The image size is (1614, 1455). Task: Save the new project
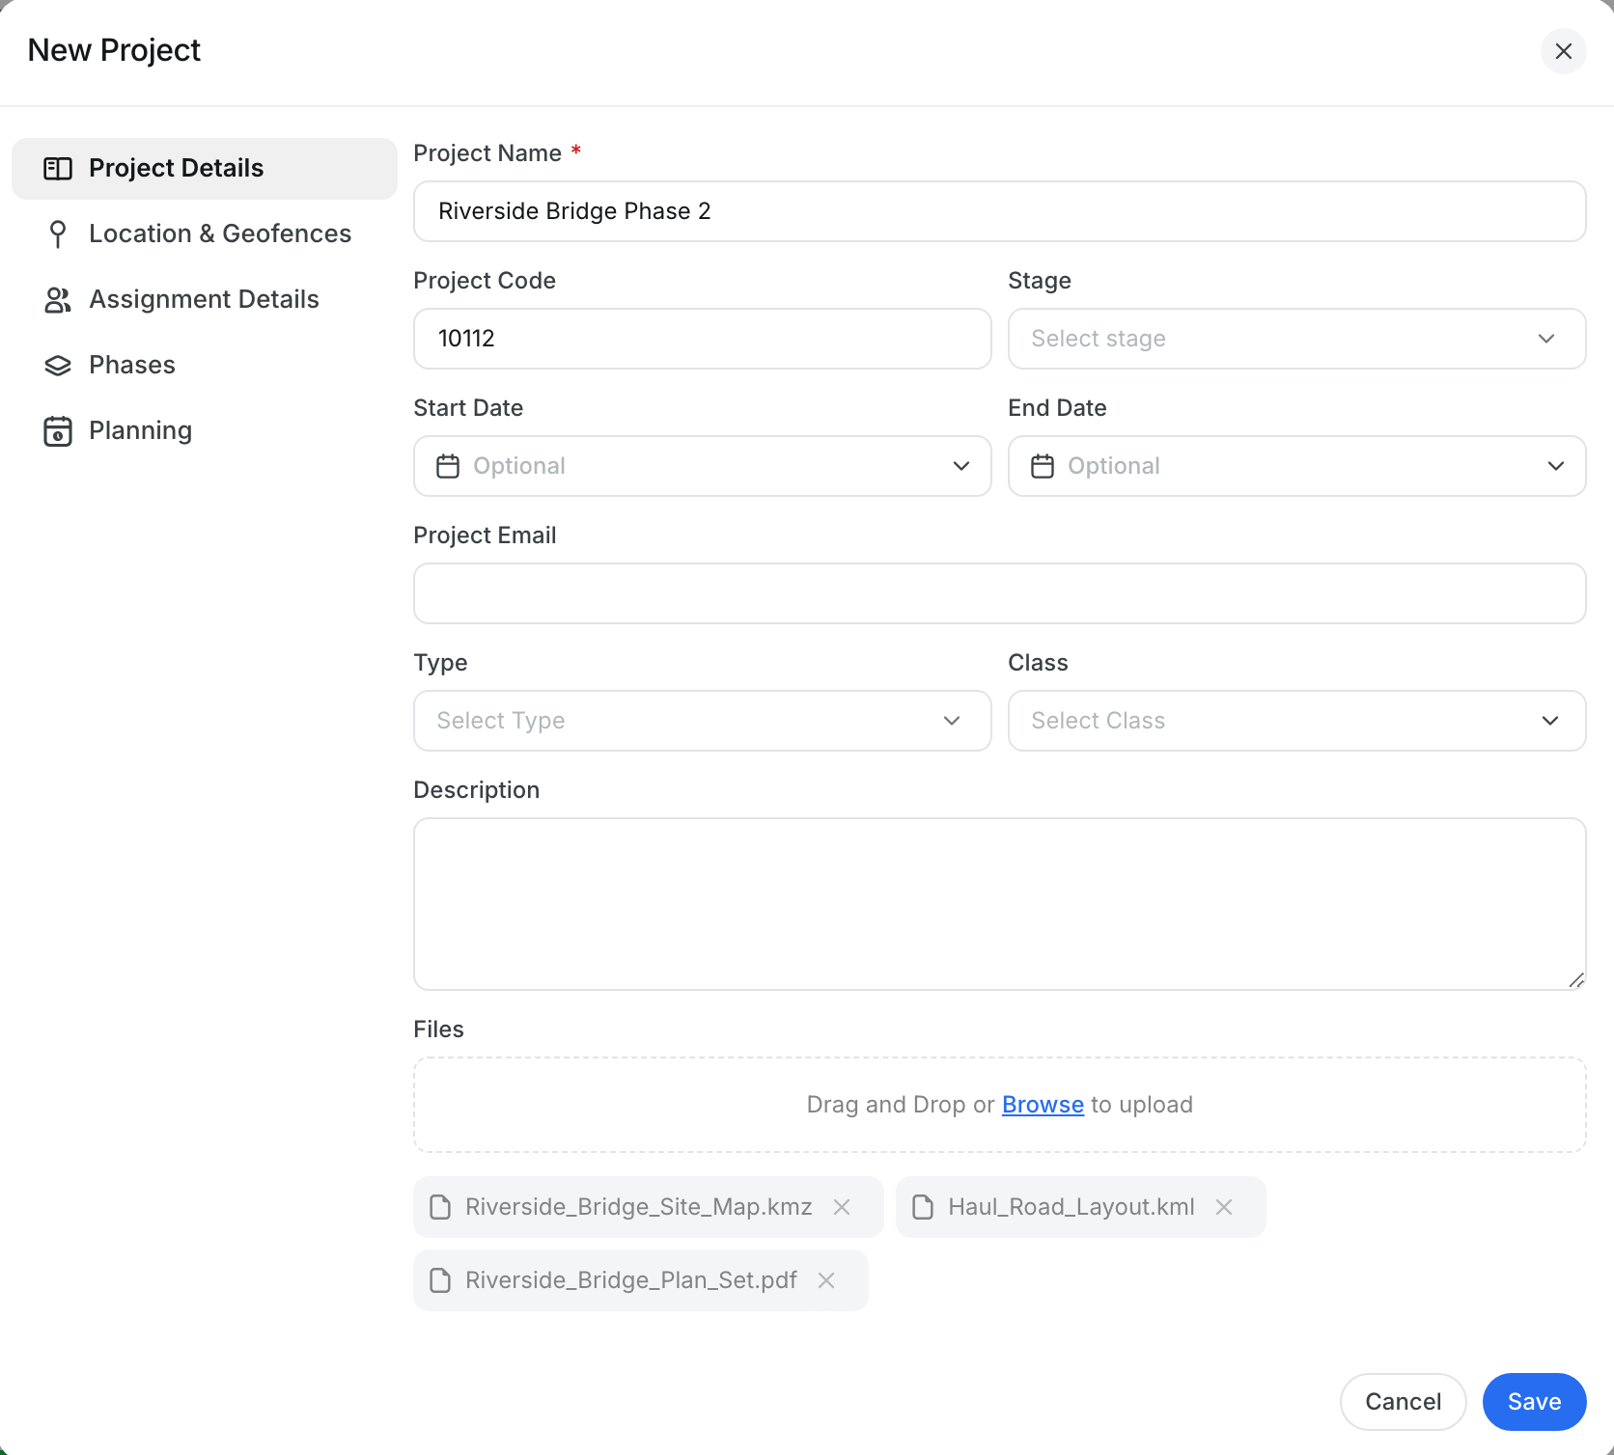click(x=1535, y=1402)
